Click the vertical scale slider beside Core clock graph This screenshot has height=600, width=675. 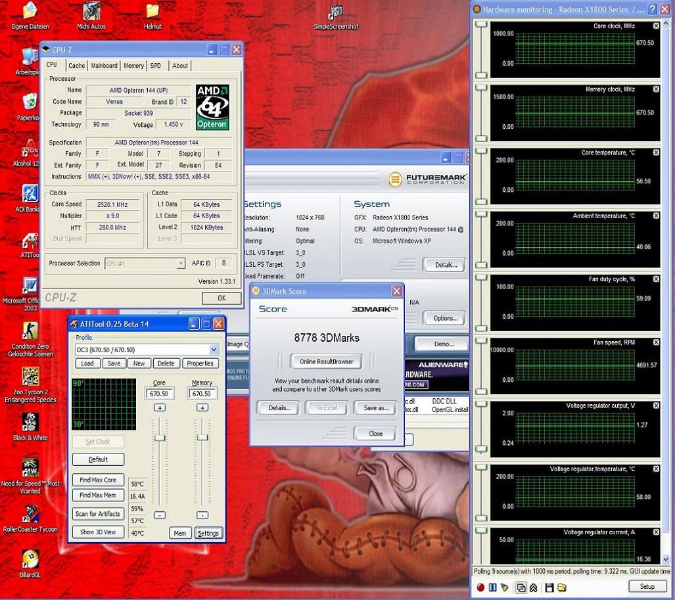click(x=481, y=49)
